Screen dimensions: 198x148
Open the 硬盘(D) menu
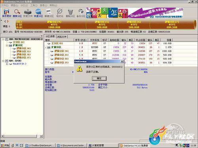[14, 5]
